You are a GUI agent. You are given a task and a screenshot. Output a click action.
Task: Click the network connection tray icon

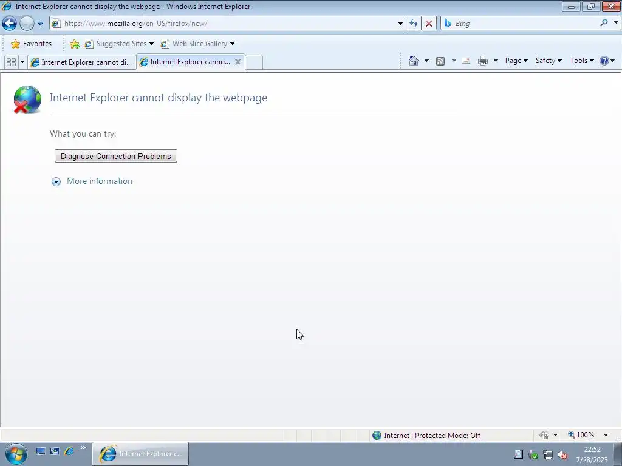coord(548,455)
